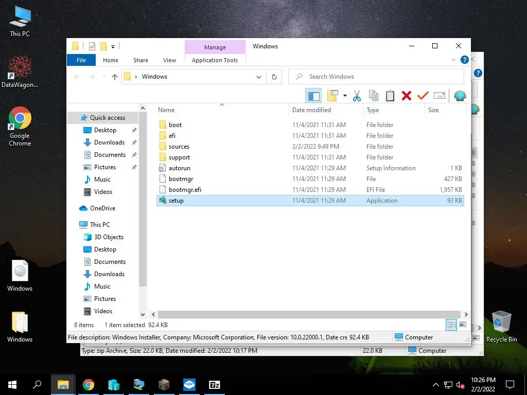This screenshot has height=395, width=527.
Task: Select the boot folder
Action: (x=310, y=124)
